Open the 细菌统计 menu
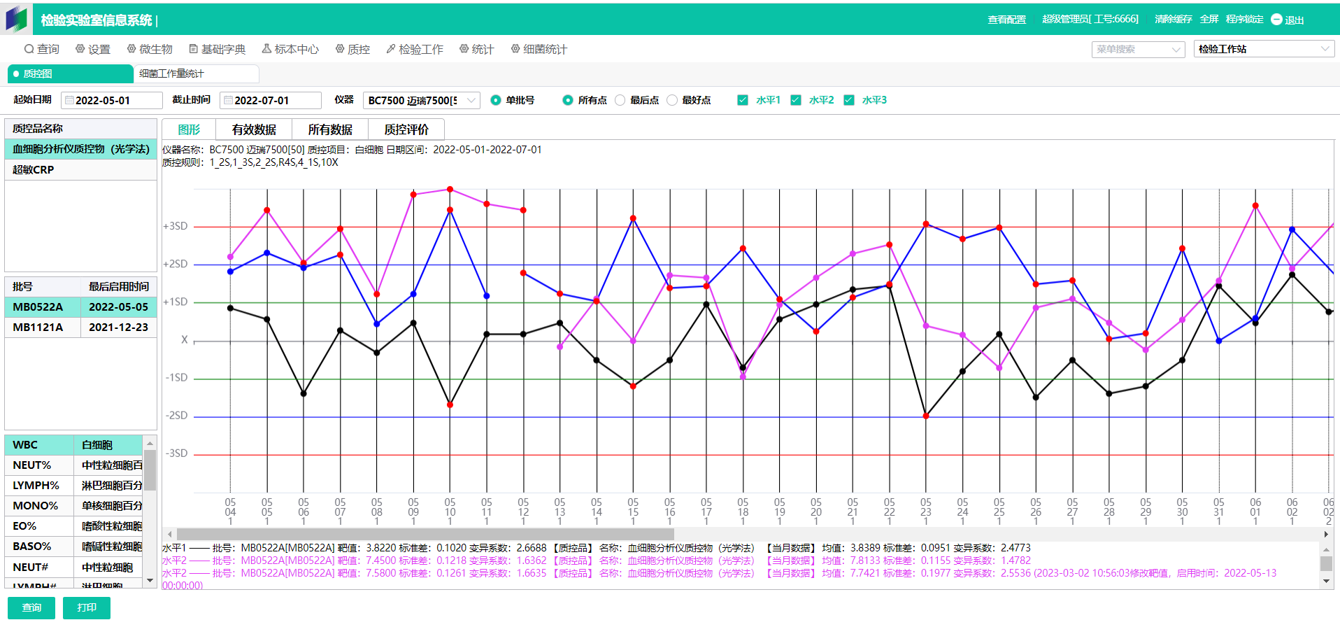 pos(539,49)
